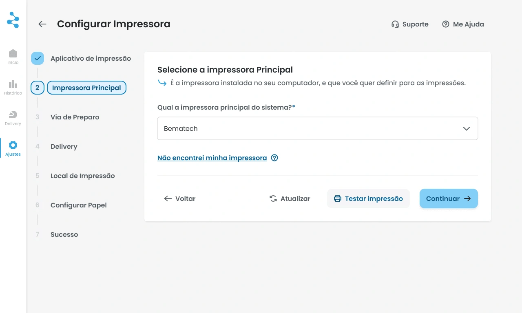Click the Me Ajuda question mark icon
The image size is (522, 313).
pyautogui.click(x=446, y=24)
